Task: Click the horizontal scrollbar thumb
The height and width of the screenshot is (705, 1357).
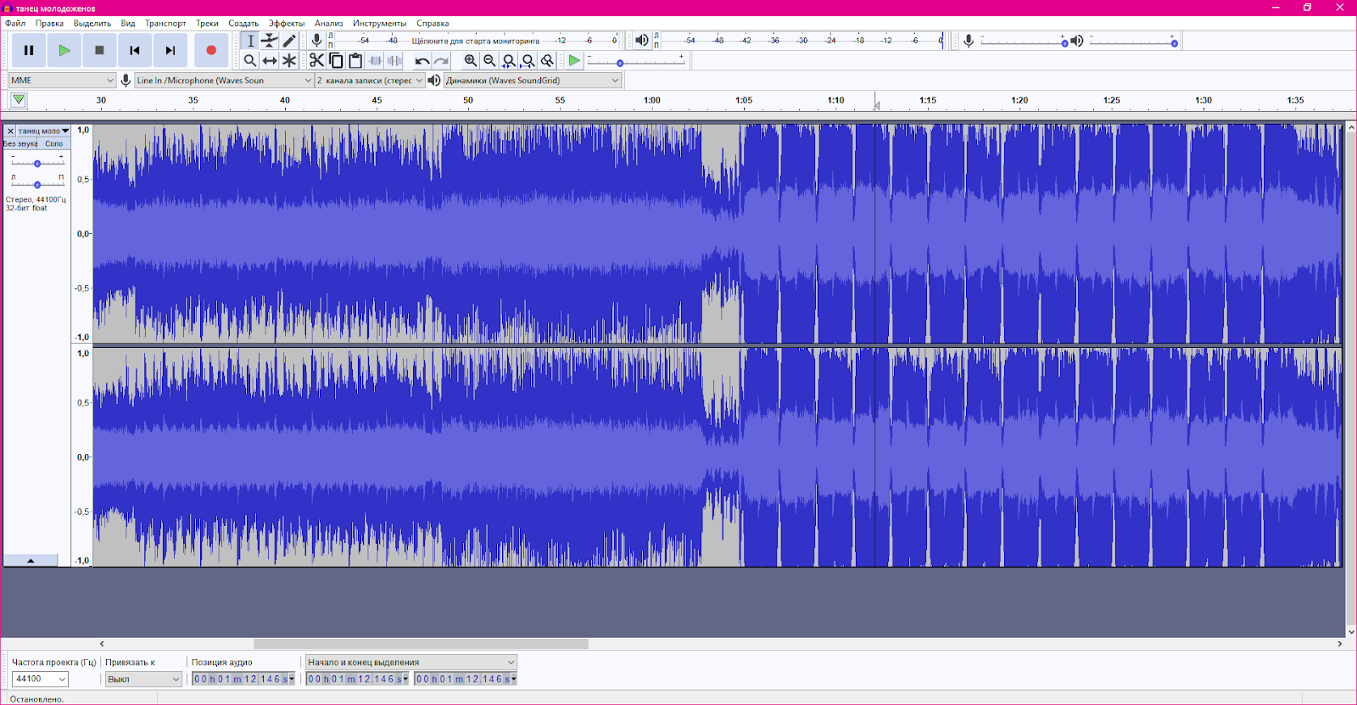Action: (x=421, y=644)
